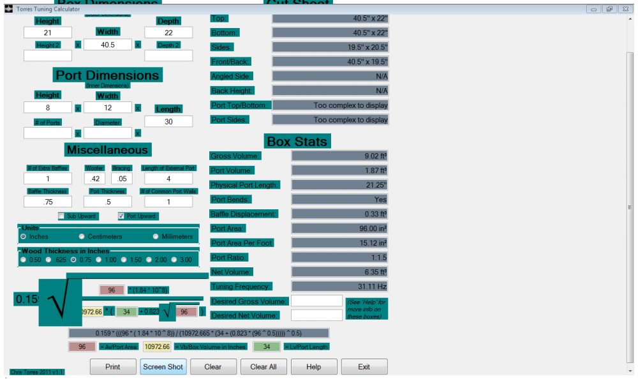Focus the box Height field showing 21
Screen dimensions: 638x379
pos(48,33)
